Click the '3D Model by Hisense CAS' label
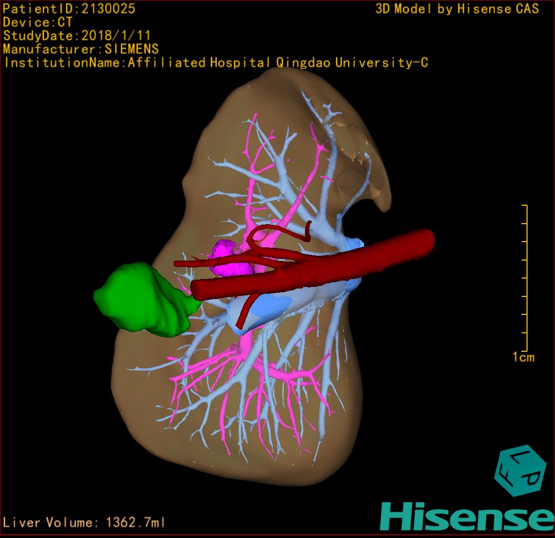Screen dimensions: 555x538 coord(457,9)
